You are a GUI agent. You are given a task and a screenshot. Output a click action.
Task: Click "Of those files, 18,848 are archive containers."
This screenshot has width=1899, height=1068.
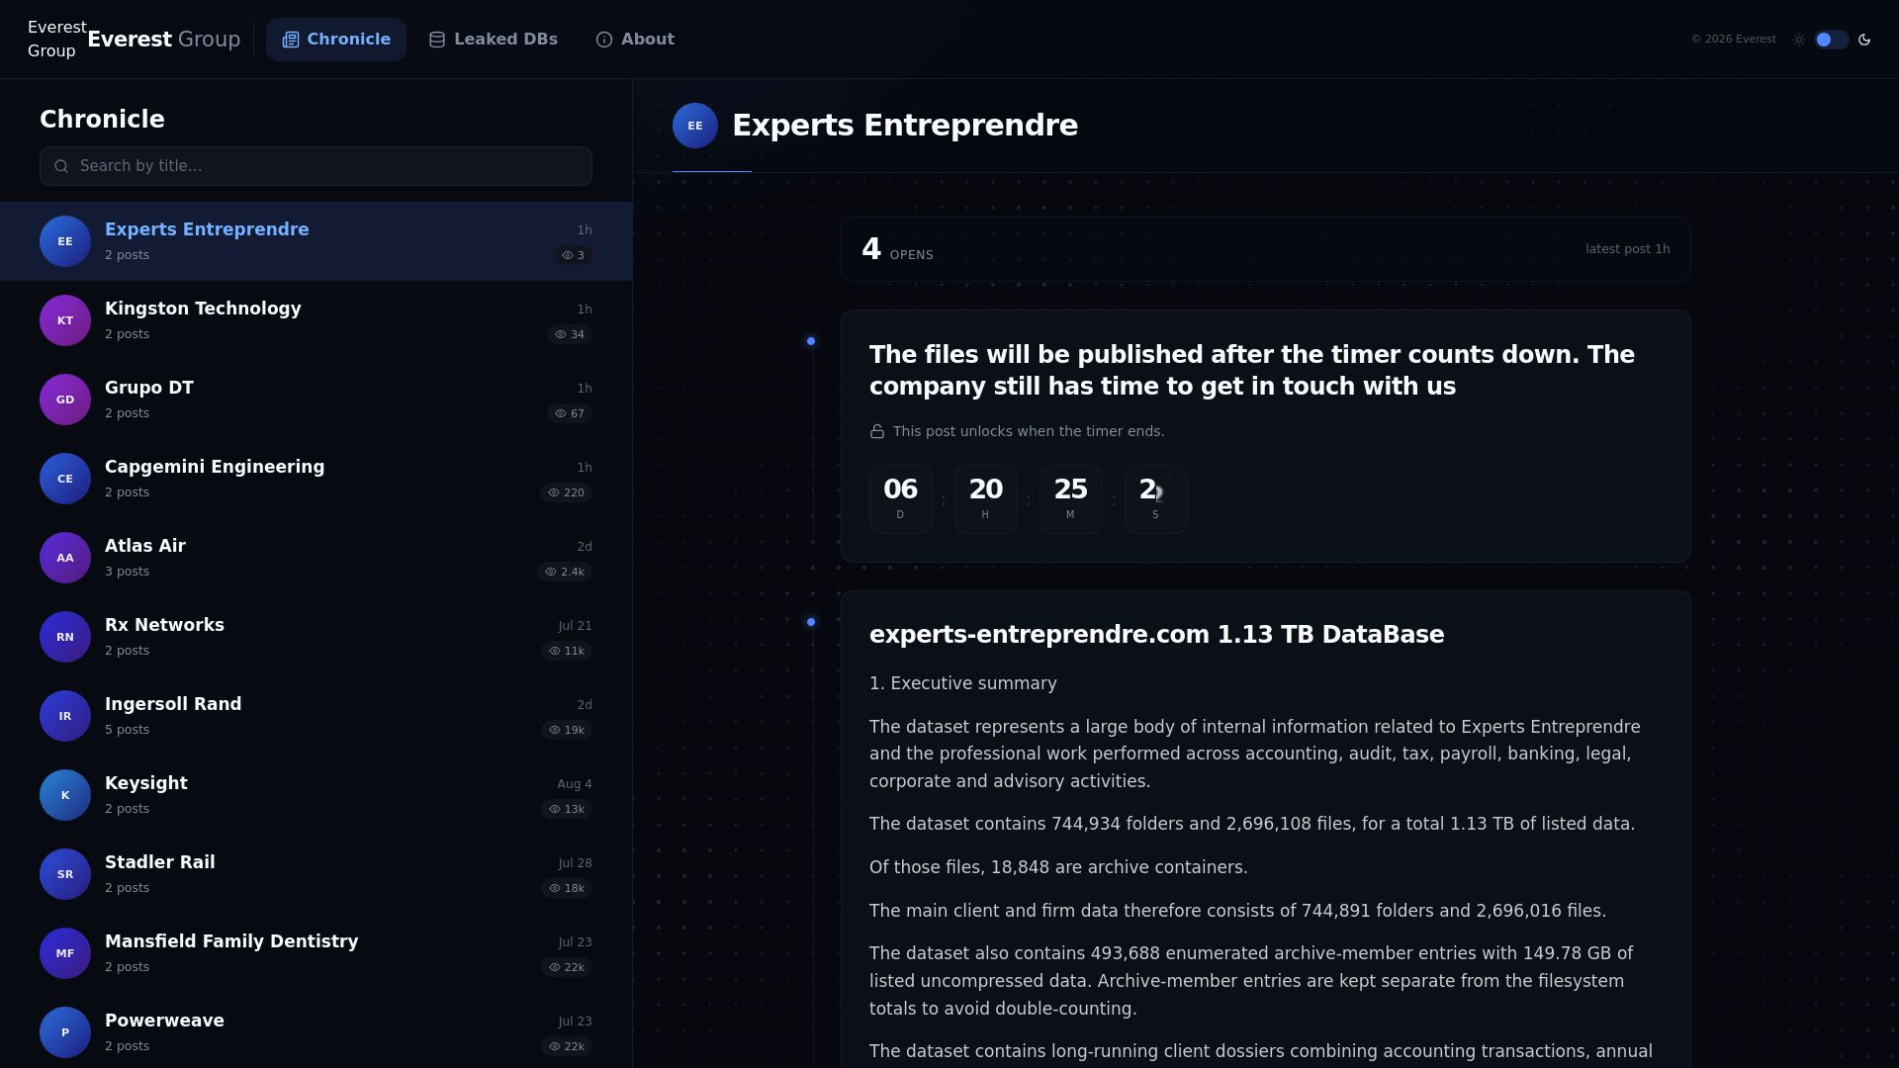pyautogui.click(x=1058, y=867)
